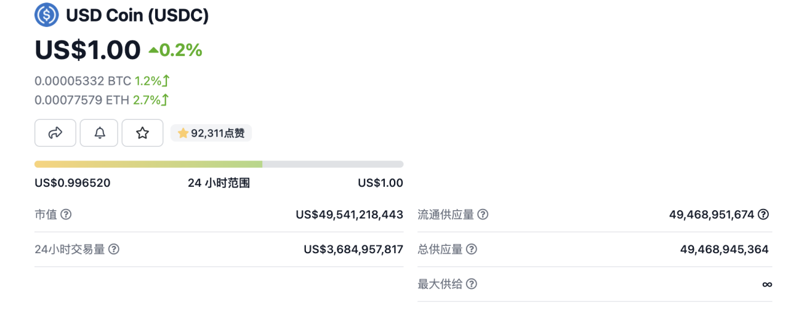This screenshot has height=311, width=788.
Task: Show help tooltip next to 24小时交易量
Action: (x=114, y=249)
